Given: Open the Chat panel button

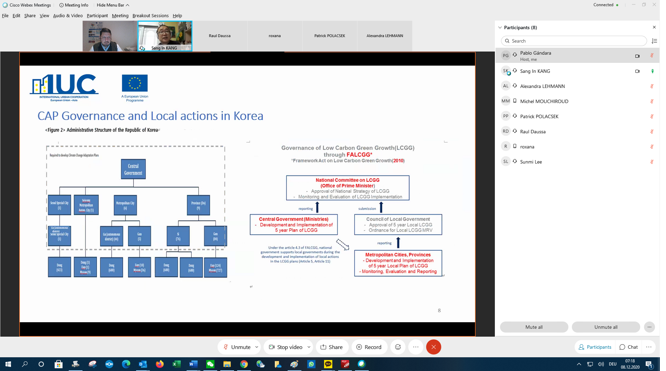Looking at the screenshot, I should tap(629, 347).
